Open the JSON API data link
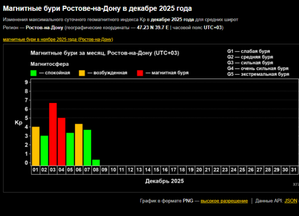299x216 pixels. point(290,201)
